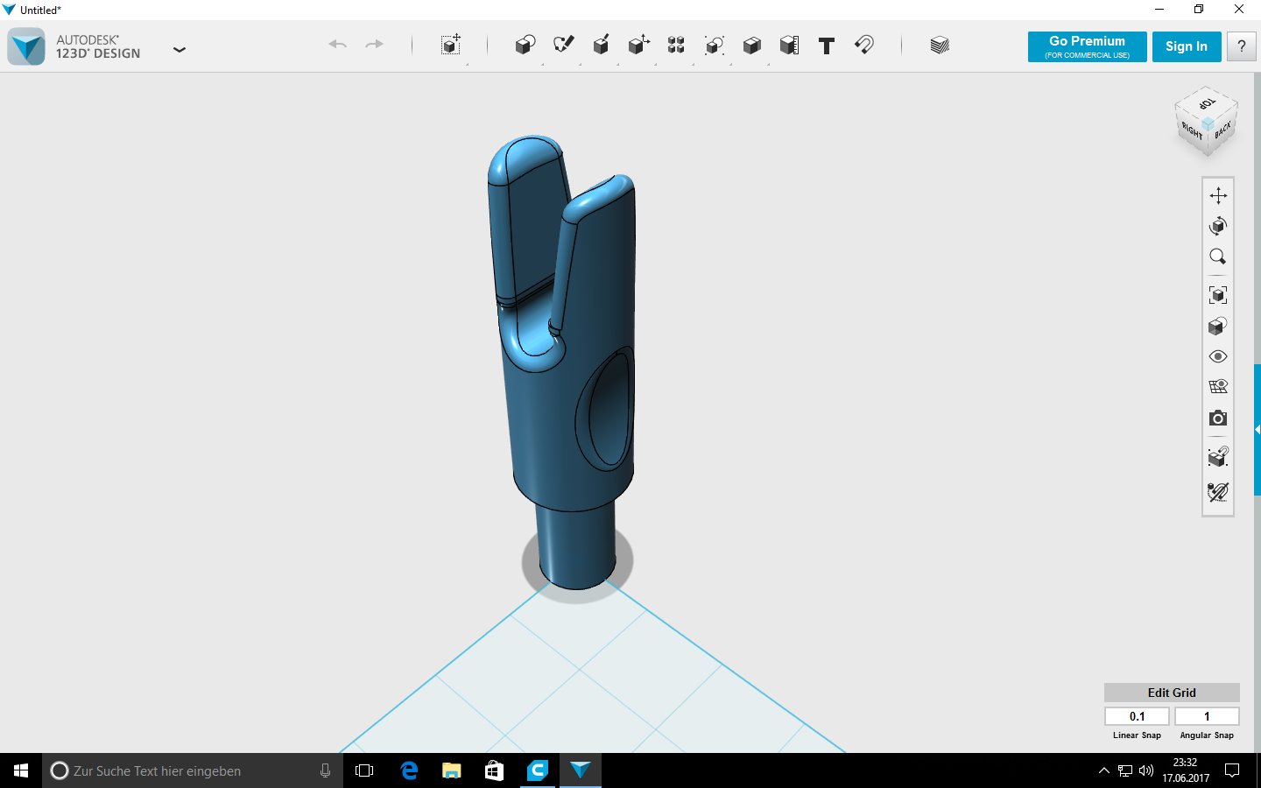Screen dimensions: 1261x788
Task: Toggle the Snap magnet tool
Action: click(863, 45)
